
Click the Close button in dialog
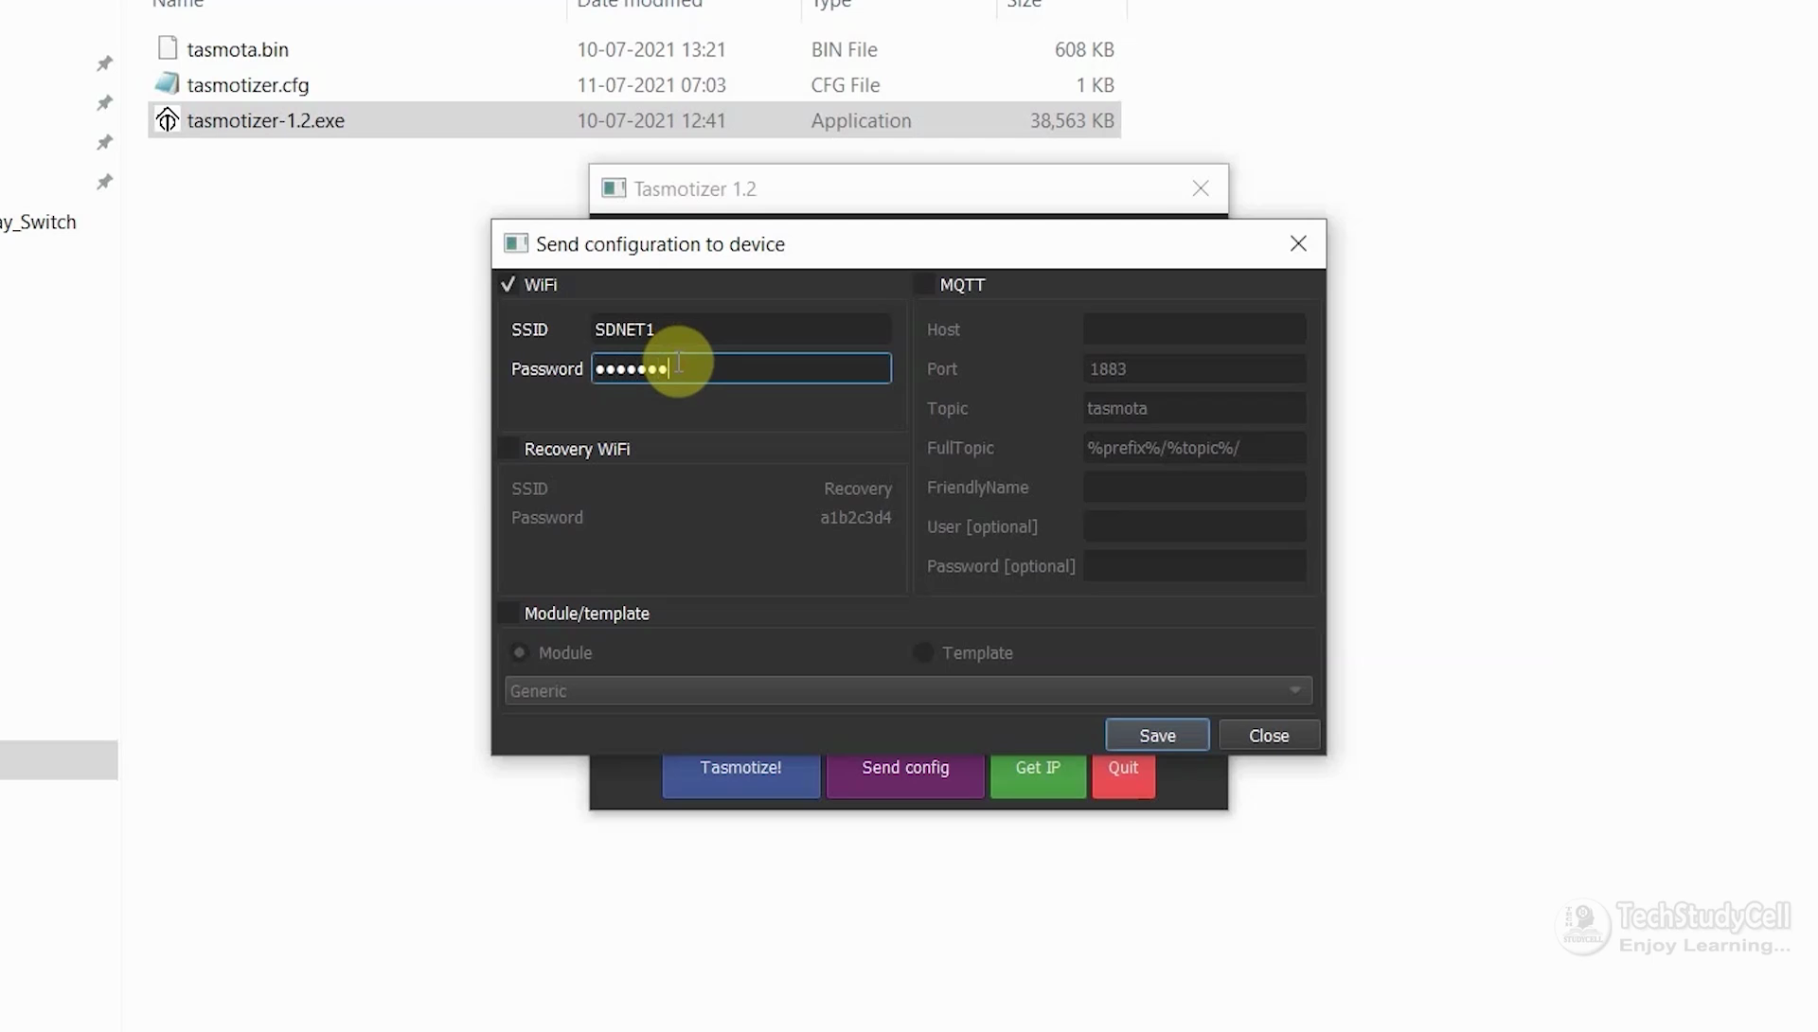tap(1269, 736)
